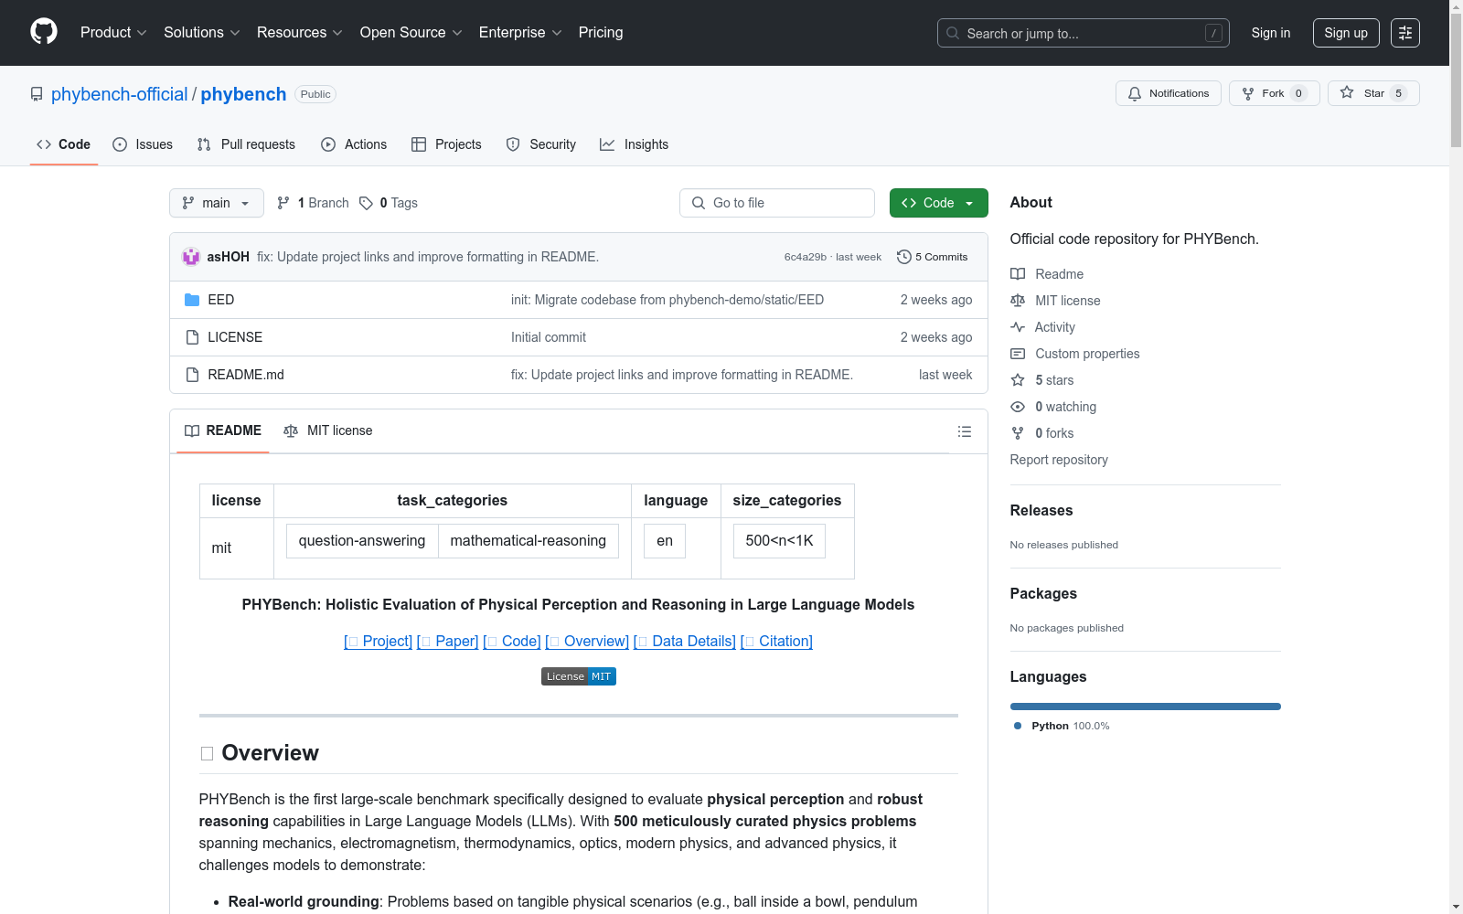Expand the Product menu
The image size is (1463, 914).
click(113, 32)
